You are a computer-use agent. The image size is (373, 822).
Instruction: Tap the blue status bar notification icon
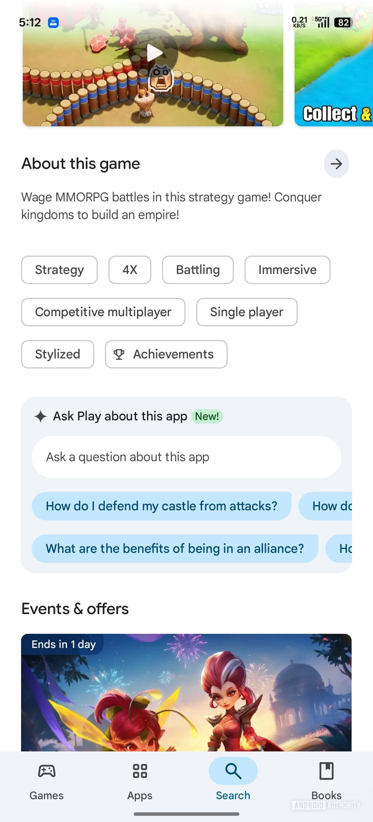coord(53,23)
